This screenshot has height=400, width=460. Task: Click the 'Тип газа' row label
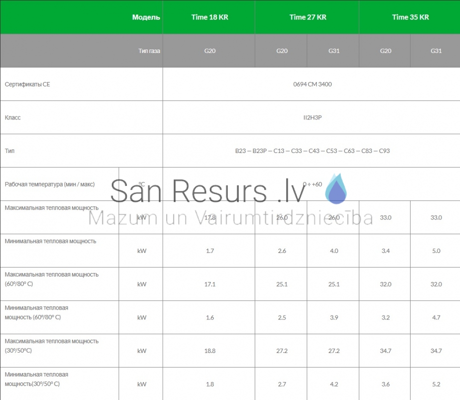pyautogui.click(x=149, y=51)
